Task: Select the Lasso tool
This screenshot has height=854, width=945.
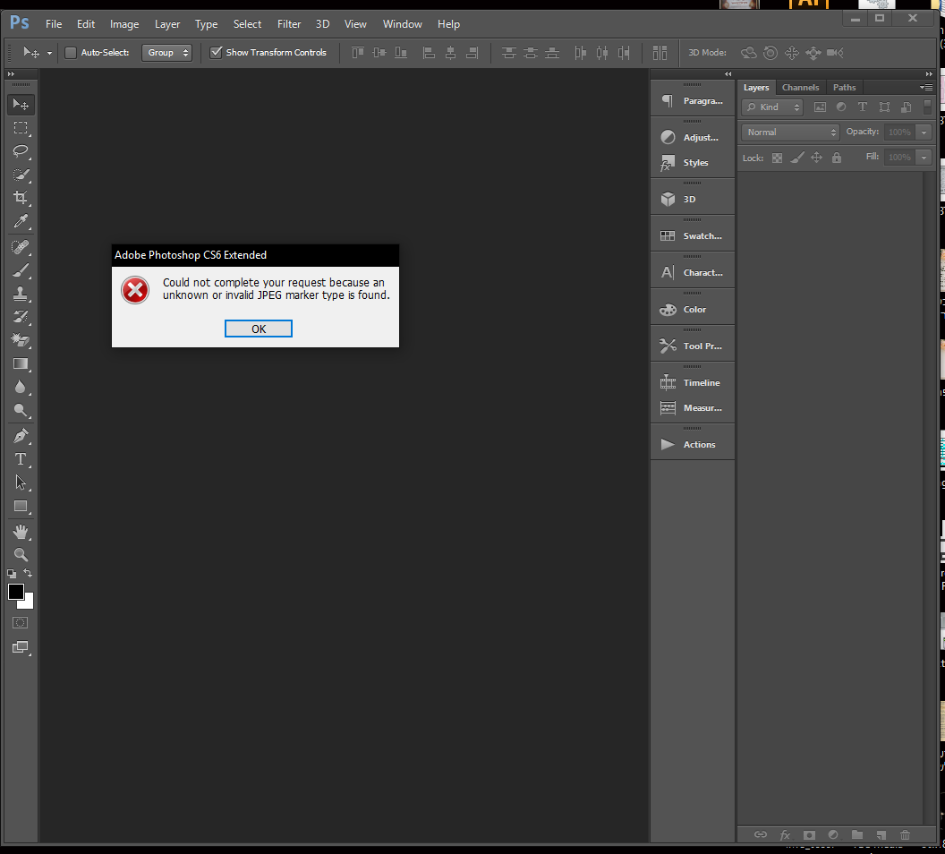Action: (x=21, y=151)
